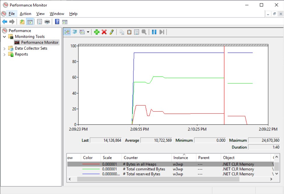Open the Action menu
The height and width of the screenshot is (194, 284).
25,13
